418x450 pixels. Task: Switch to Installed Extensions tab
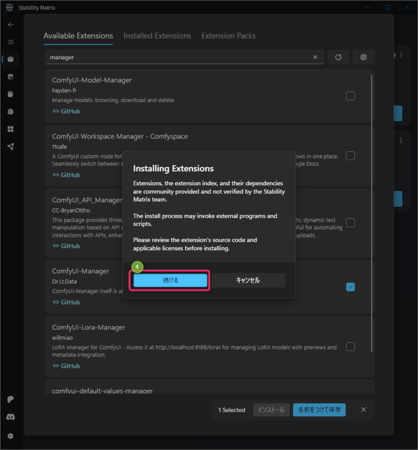click(x=157, y=36)
